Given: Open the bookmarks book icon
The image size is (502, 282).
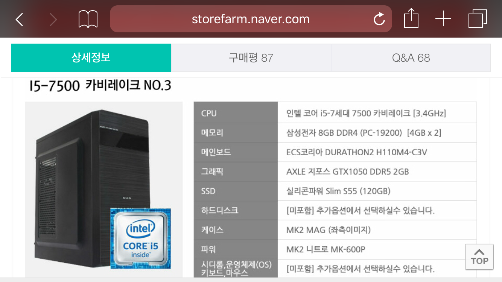Looking at the screenshot, I should click(88, 19).
